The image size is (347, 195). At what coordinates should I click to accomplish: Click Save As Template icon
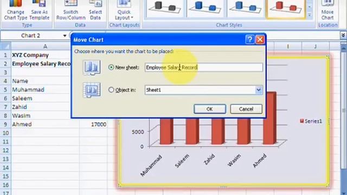(39, 10)
